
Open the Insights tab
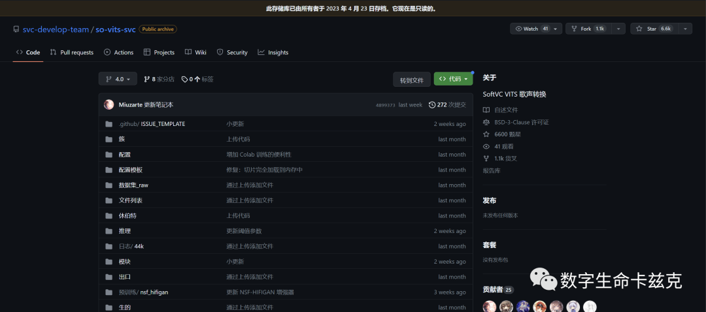coord(273,53)
